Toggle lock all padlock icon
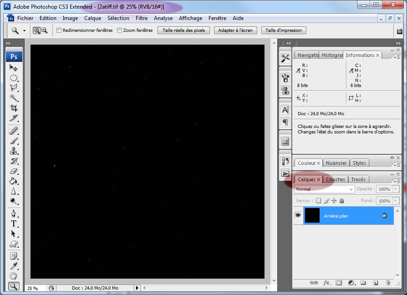Viewport: 407px width, 295px height. point(341,201)
